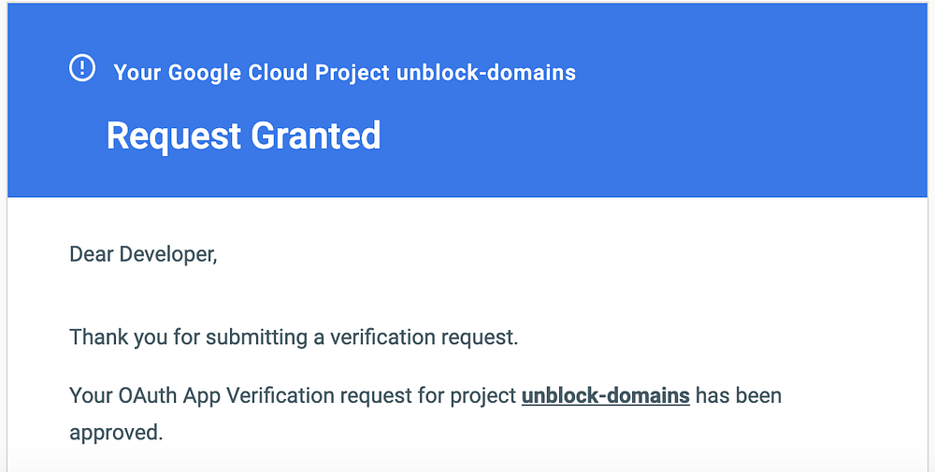
Task: Click the word "Granted" in the heading
Action: click(314, 136)
